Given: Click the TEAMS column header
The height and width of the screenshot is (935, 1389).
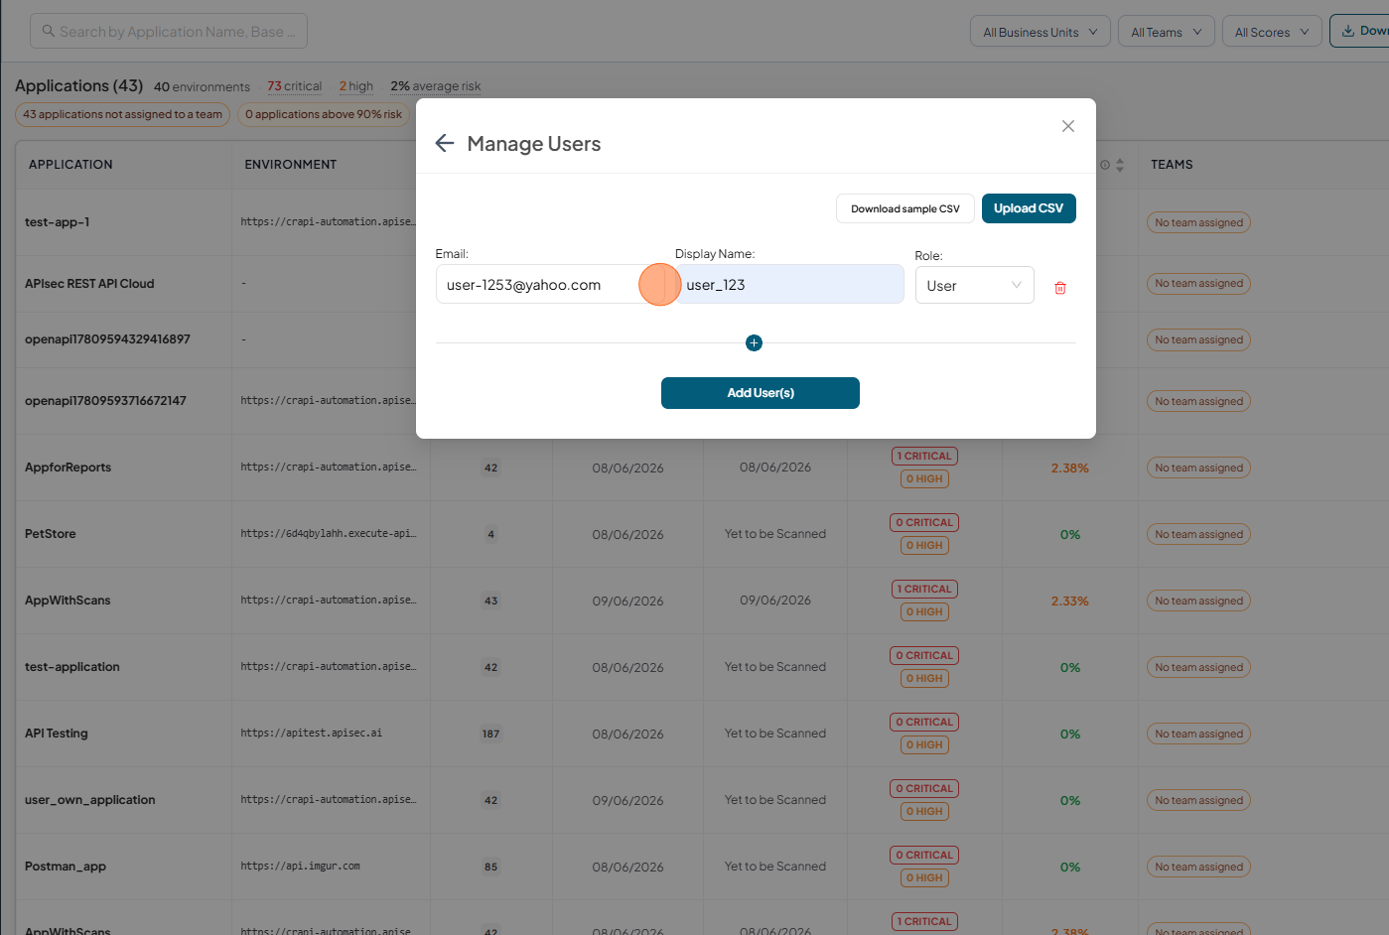Looking at the screenshot, I should [1172, 165].
